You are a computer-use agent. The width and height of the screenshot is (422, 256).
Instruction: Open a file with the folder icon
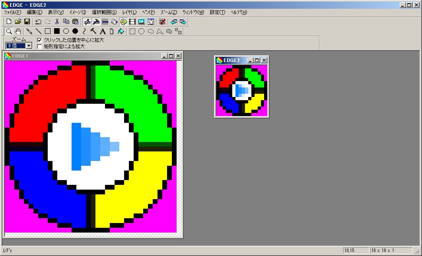(x=18, y=22)
